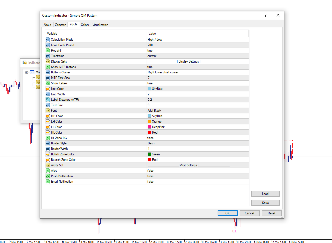Click the Calculation Mode row icon
The image size is (332, 243).
[48, 40]
